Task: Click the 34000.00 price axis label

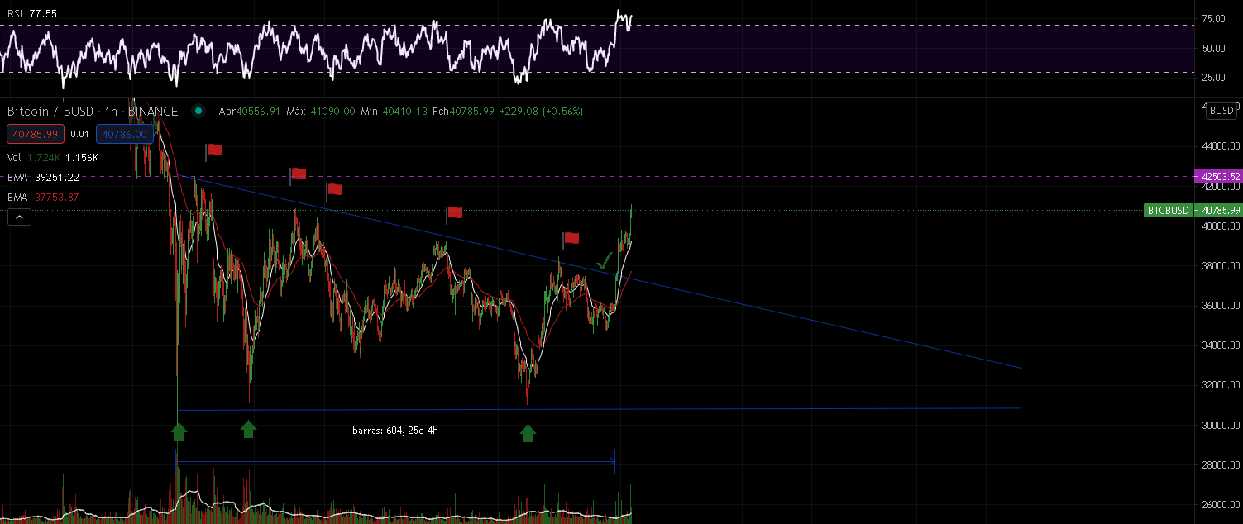Action: coord(1219,345)
